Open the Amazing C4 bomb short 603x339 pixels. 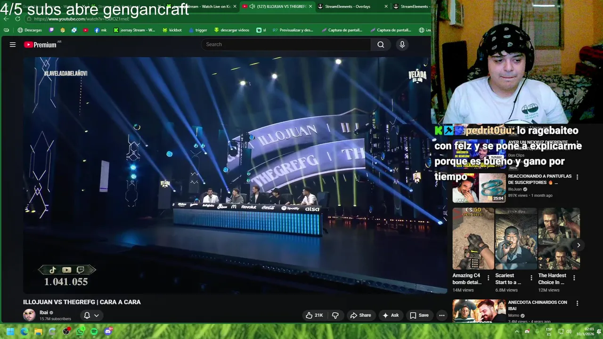click(473, 239)
